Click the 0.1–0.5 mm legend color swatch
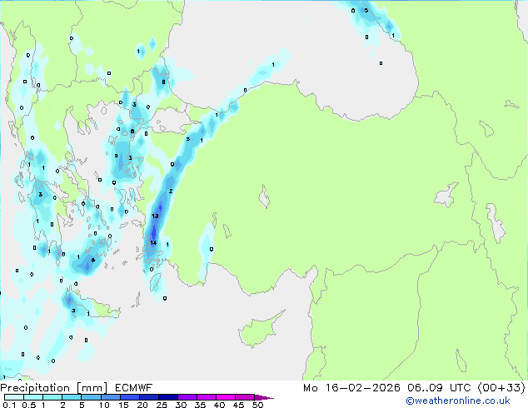The image size is (528, 408). pos(14,397)
